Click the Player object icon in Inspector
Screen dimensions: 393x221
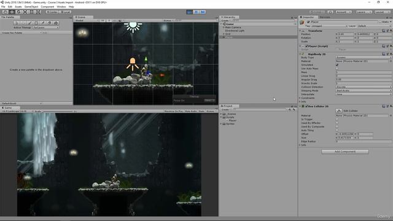click(302, 22)
